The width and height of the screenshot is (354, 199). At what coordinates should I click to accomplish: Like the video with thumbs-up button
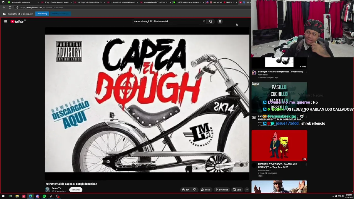click(185, 190)
